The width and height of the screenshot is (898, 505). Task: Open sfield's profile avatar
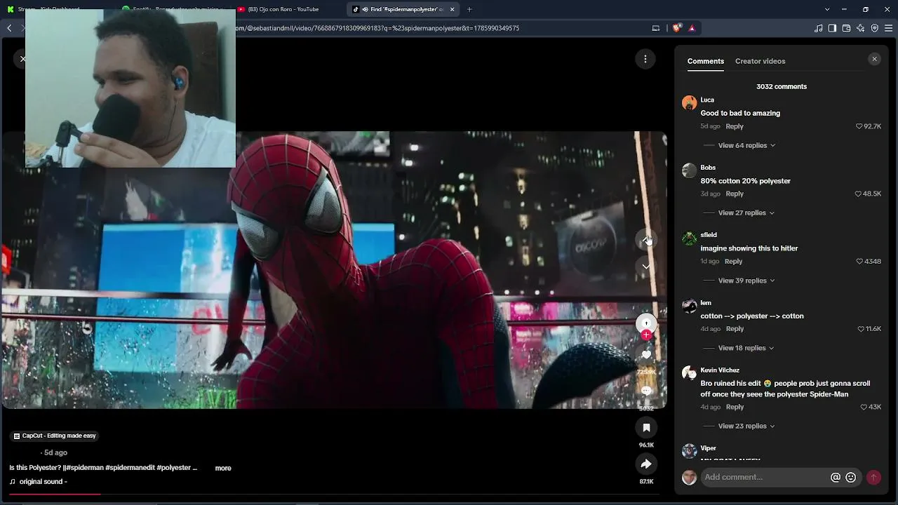(690, 238)
